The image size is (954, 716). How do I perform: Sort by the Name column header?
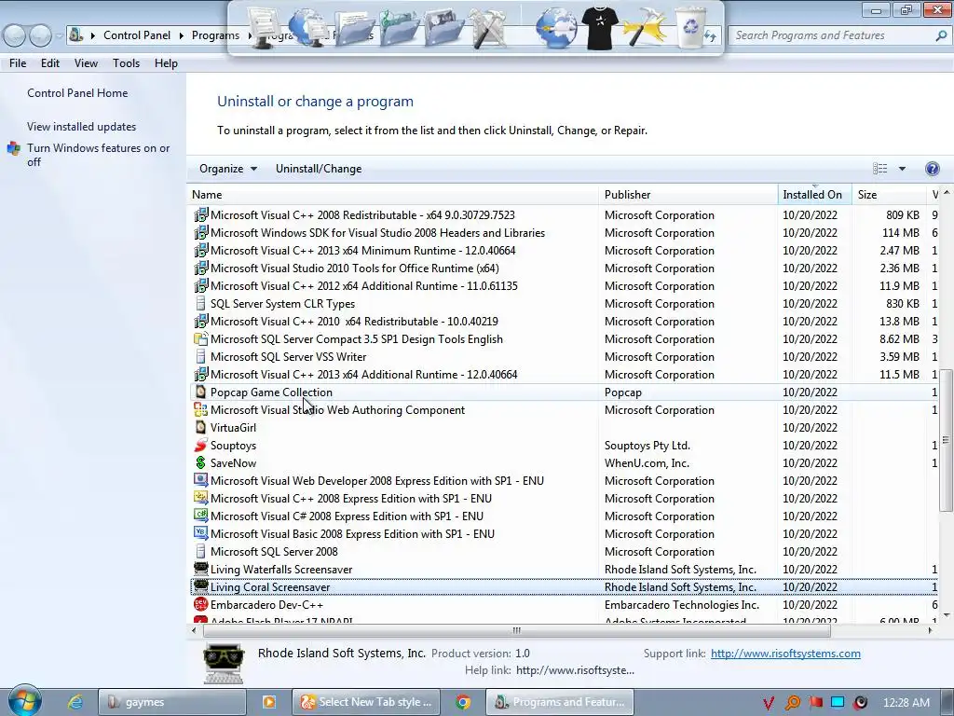click(x=393, y=195)
